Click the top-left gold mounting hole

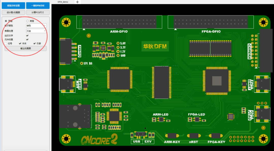point(66,22)
